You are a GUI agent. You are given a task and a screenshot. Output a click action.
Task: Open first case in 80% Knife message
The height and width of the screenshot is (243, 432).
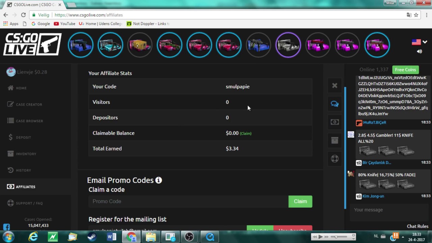pos(367,184)
